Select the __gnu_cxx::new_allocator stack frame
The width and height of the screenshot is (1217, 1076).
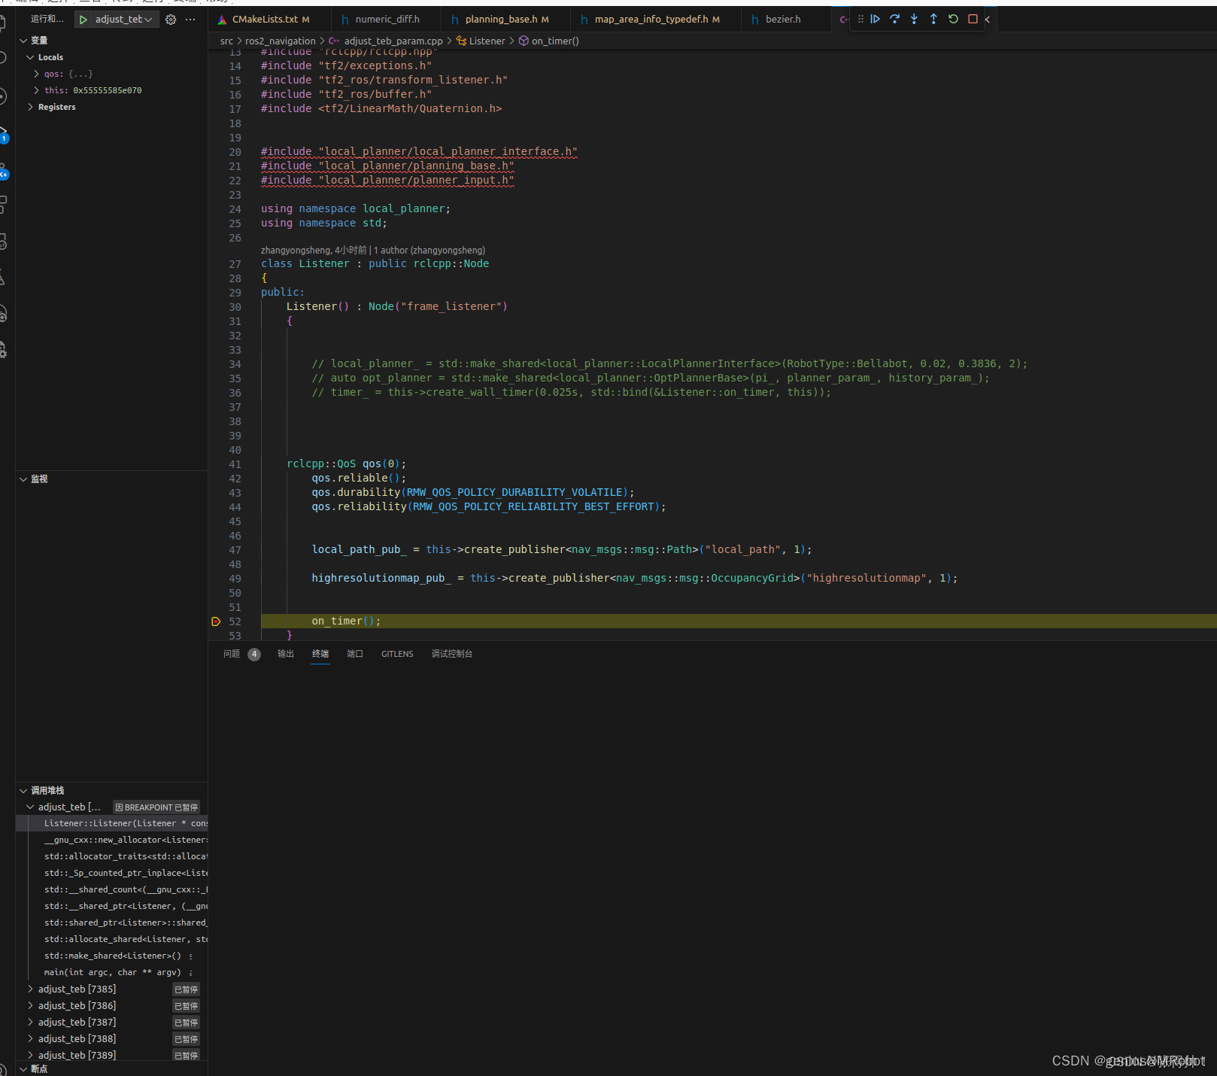point(111,840)
